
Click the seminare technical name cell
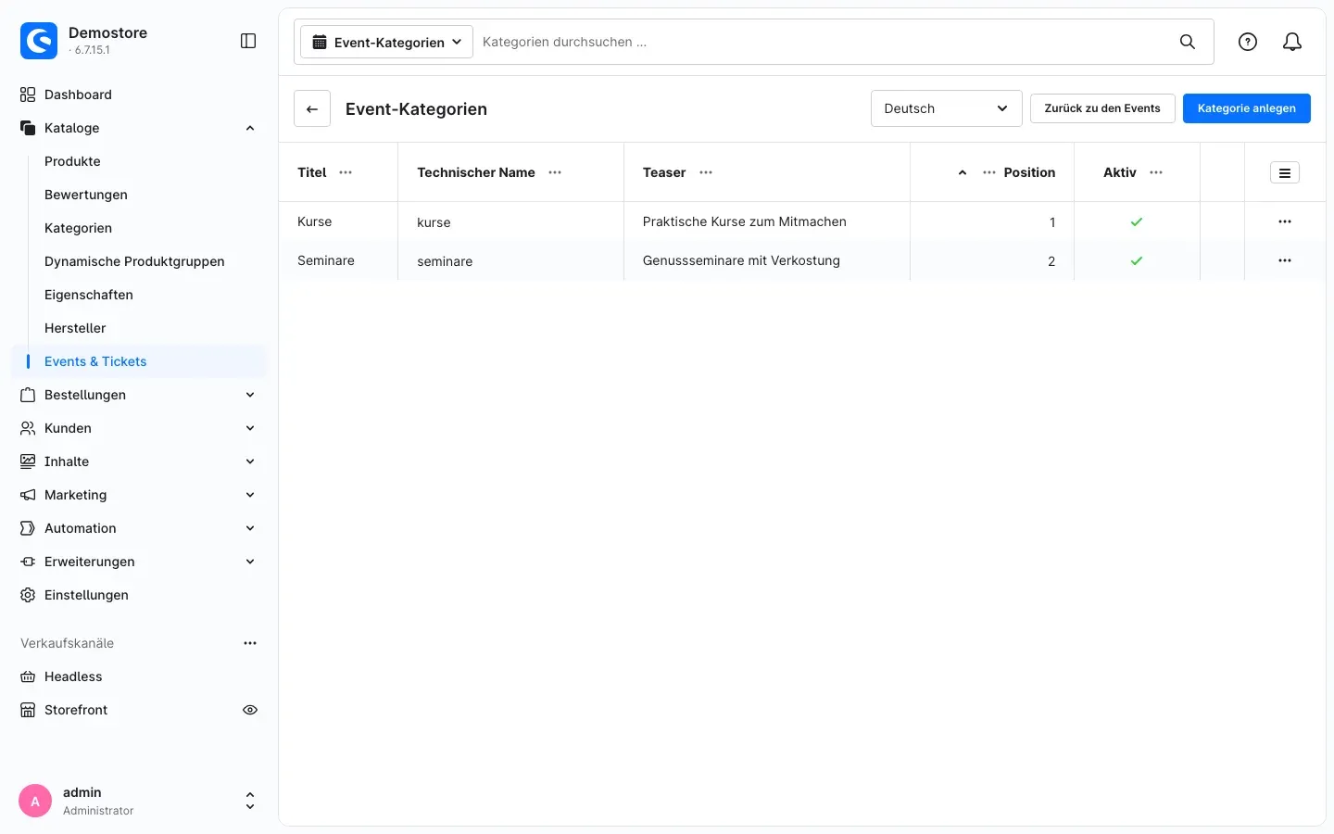click(x=510, y=261)
